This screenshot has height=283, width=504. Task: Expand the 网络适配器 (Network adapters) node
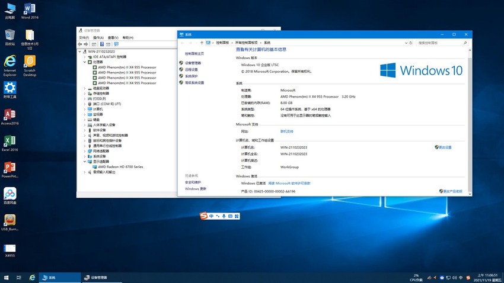[85, 151]
